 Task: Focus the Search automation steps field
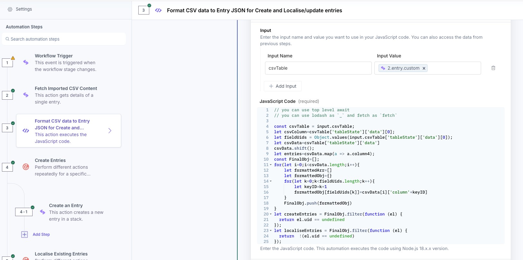click(x=64, y=39)
